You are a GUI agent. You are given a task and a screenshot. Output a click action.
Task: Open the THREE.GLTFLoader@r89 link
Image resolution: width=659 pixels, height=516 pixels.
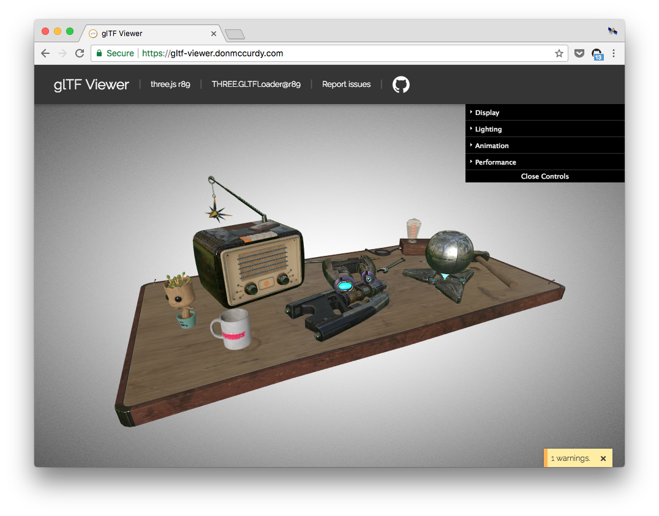(x=256, y=84)
